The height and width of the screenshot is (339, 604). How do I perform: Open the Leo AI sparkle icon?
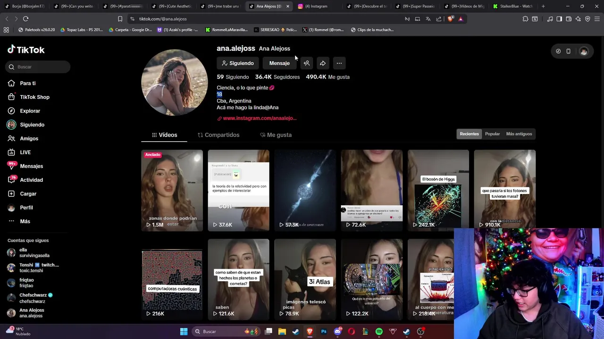pyautogui.click(x=578, y=19)
